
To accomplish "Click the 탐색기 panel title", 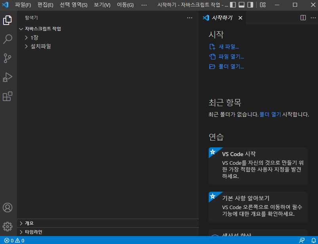I will pyautogui.click(x=31, y=18).
